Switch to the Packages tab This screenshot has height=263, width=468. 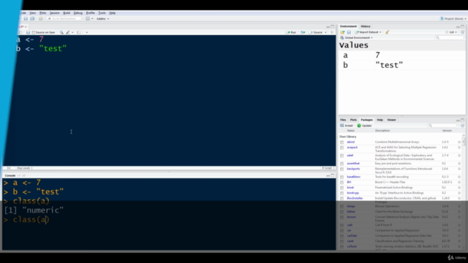(x=366, y=120)
